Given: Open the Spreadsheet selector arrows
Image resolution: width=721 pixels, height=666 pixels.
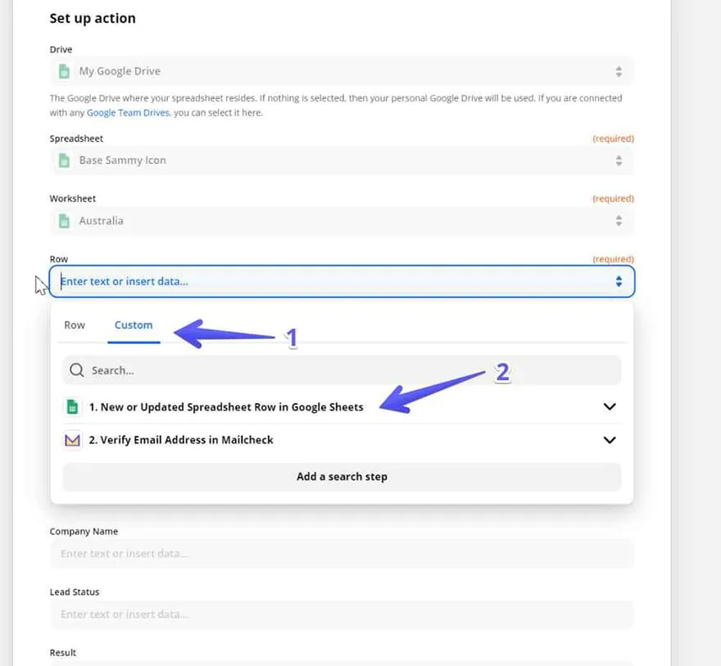Looking at the screenshot, I should click(619, 161).
